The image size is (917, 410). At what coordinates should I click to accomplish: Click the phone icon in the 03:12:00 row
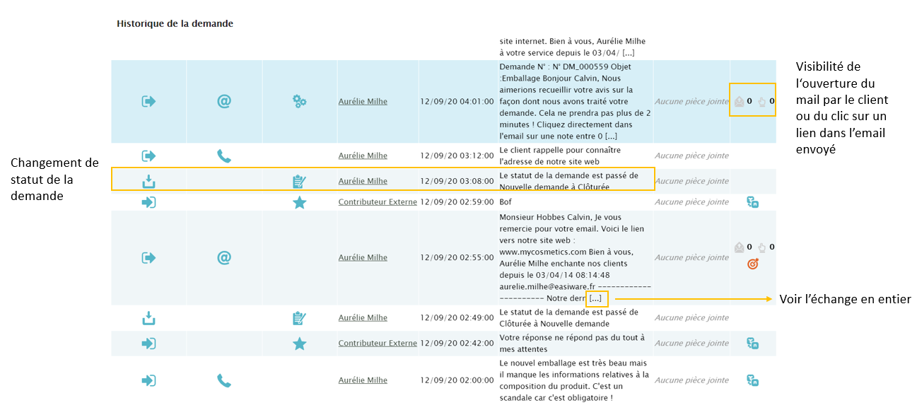click(224, 156)
